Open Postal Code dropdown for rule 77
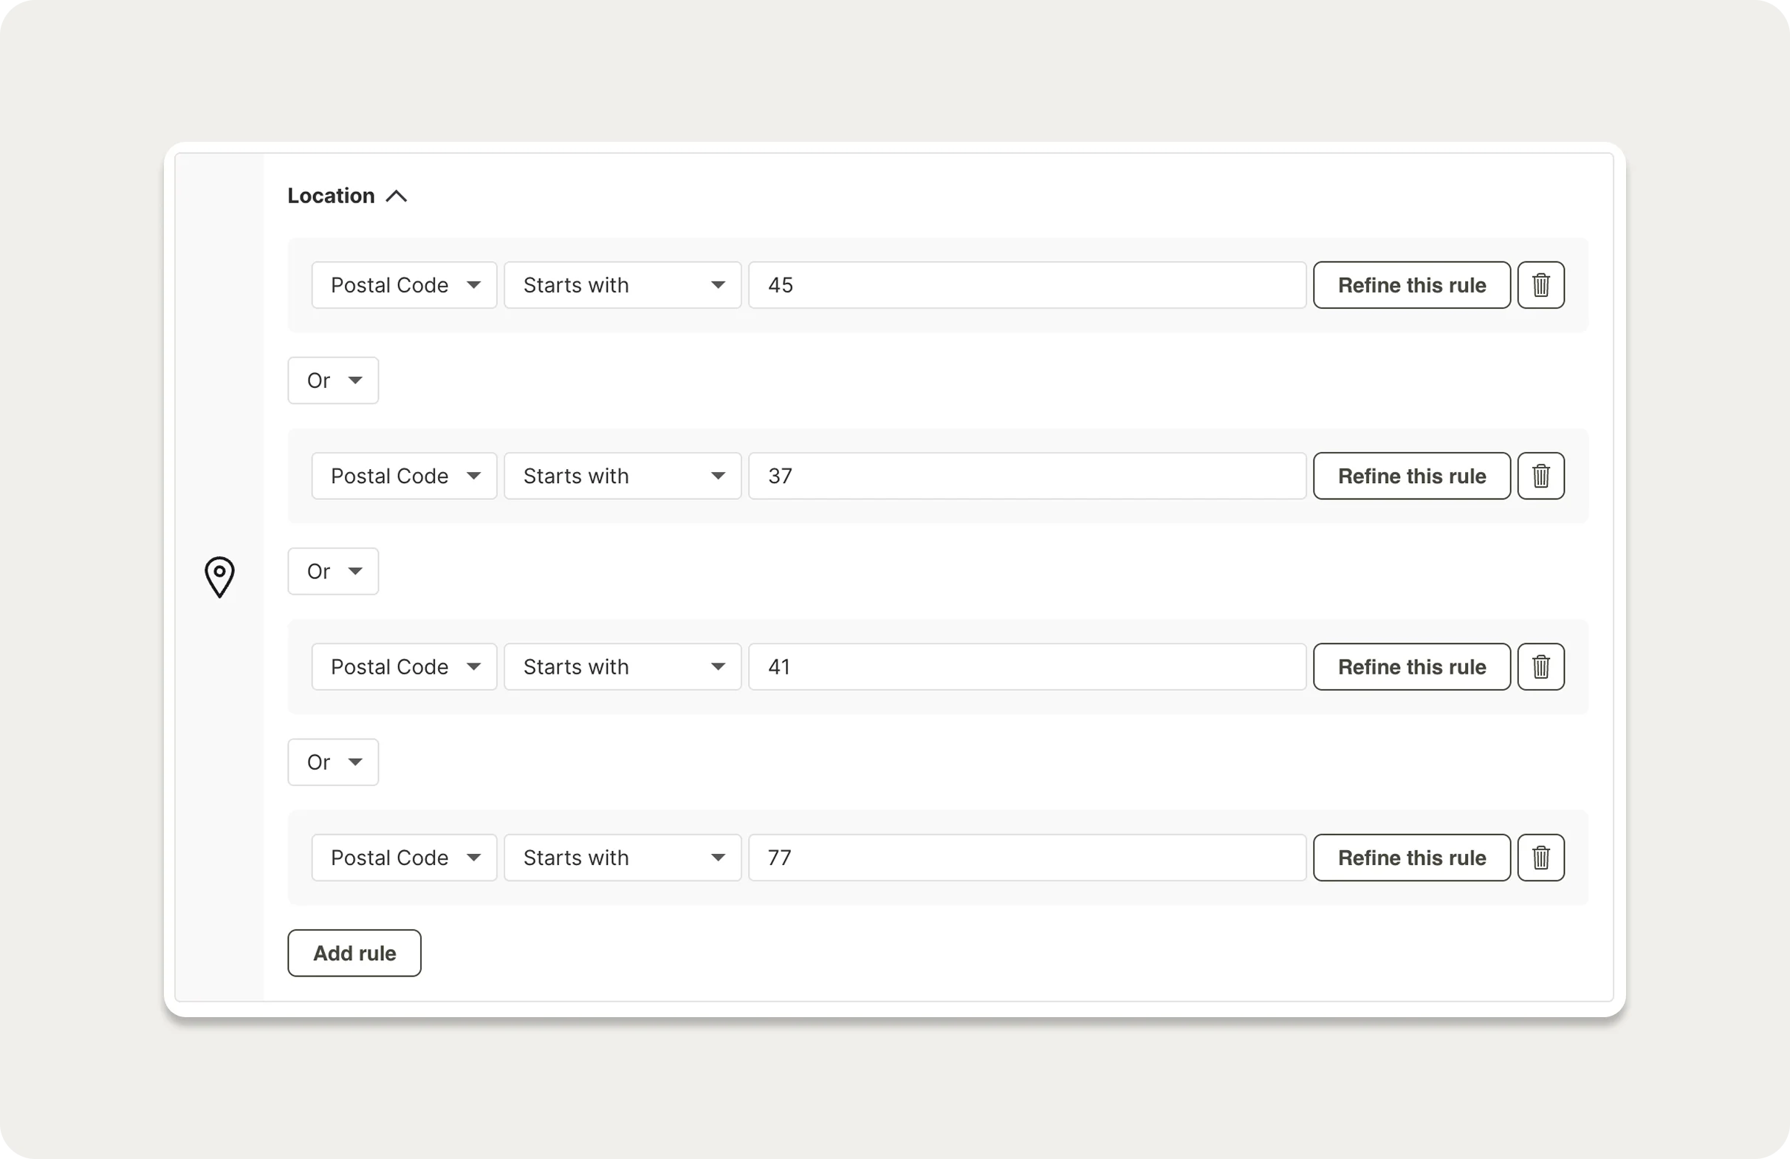Screen dimensions: 1790x1159 (404, 858)
